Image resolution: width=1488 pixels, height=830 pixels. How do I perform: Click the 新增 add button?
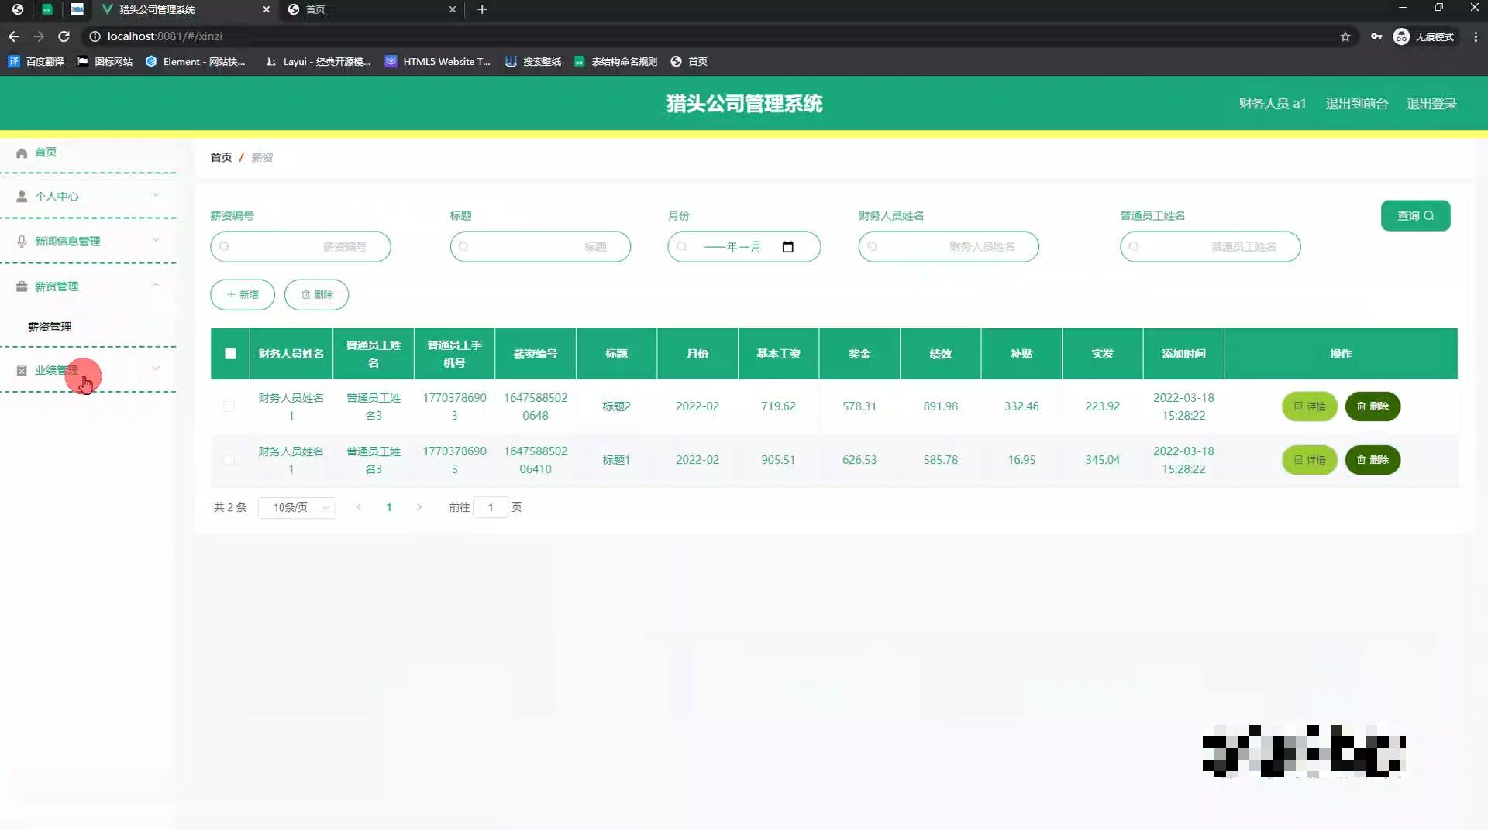point(243,295)
